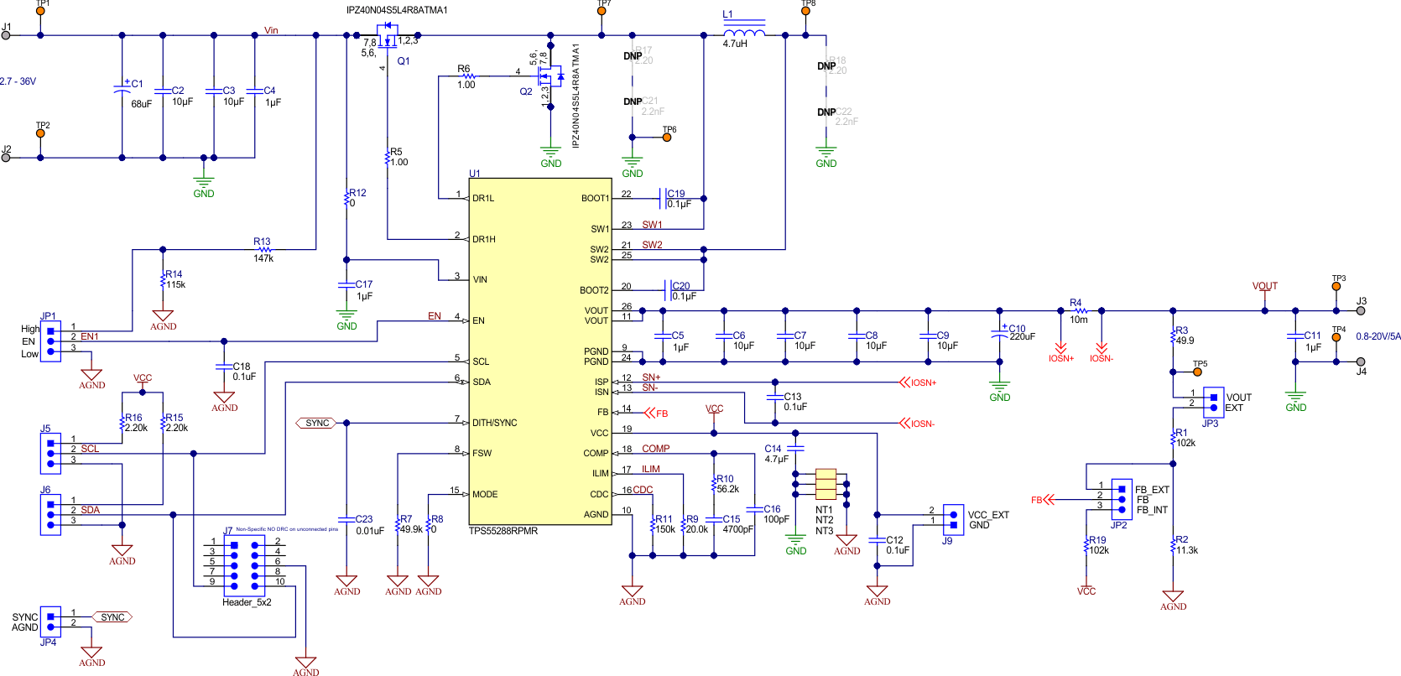Select the TP3 test point marker
Screen dimensions: 1401x676
[x=1336, y=287]
